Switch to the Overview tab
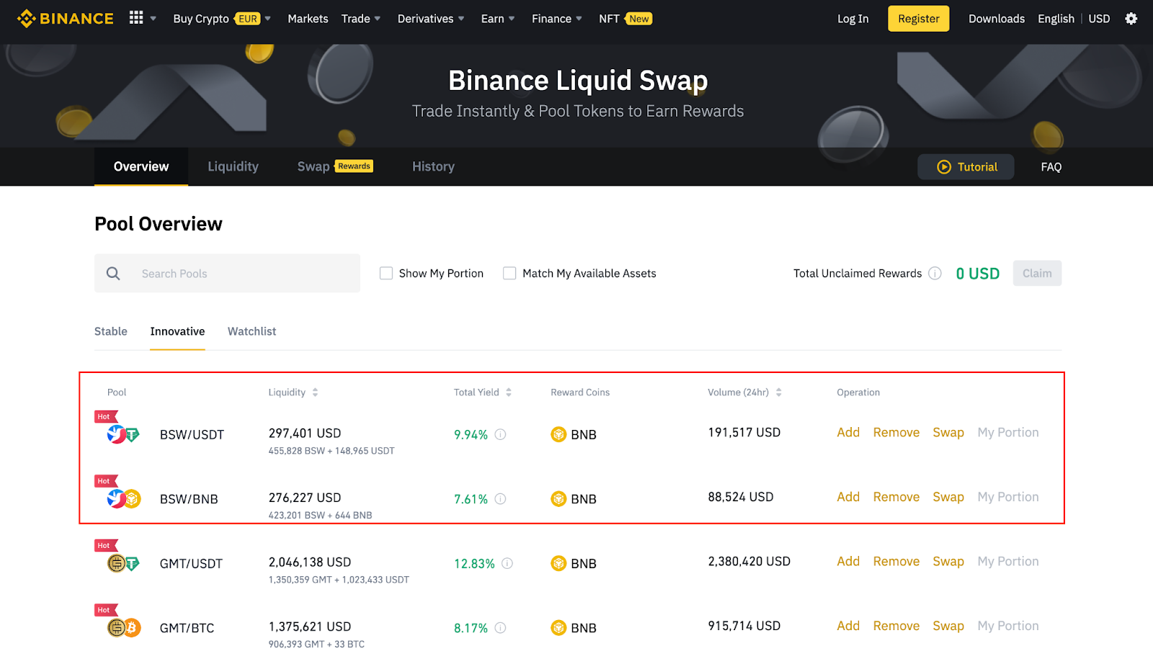This screenshot has width=1153, height=651. coord(141,166)
